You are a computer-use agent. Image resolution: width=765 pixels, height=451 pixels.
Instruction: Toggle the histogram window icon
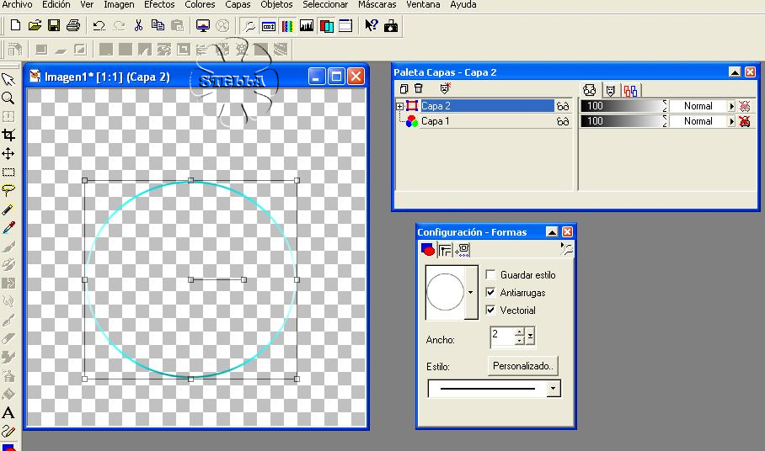307,25
